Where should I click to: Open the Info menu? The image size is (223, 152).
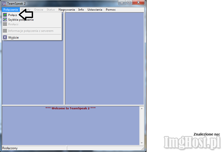(x=81, y=10)
